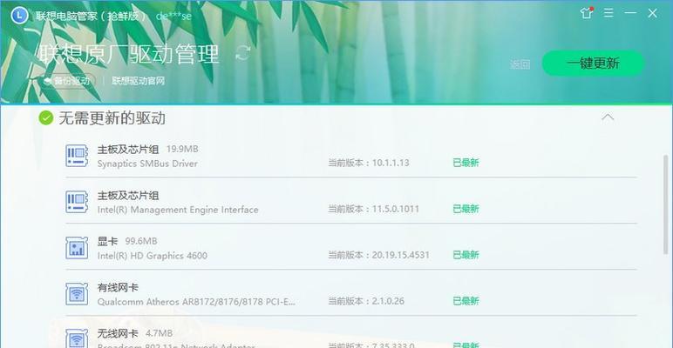This screenshot has width=673, height=348.
Task: Click the 无需更新的驱动 section heading
Action: [112, 117]
